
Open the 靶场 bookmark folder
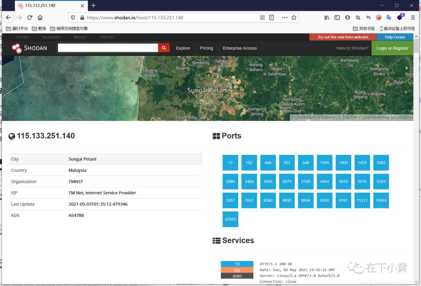coord(39,28)
